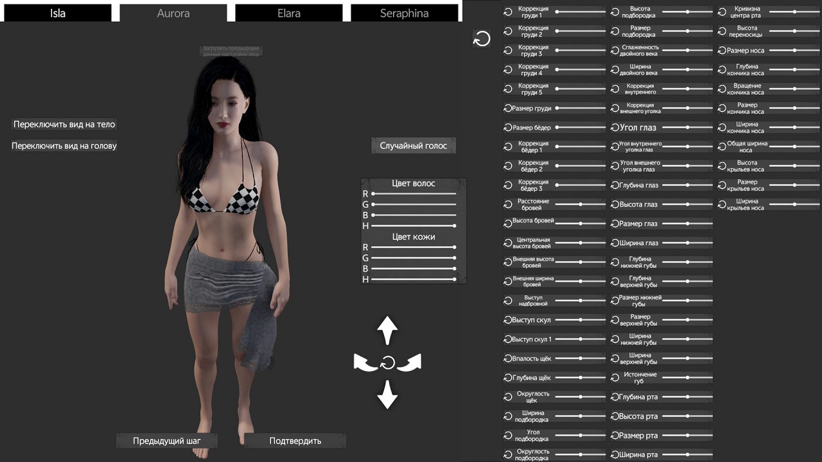Rotate character left with curved arrow
The height and width of the screenshot is (462, 822).
tap(365, 363)
